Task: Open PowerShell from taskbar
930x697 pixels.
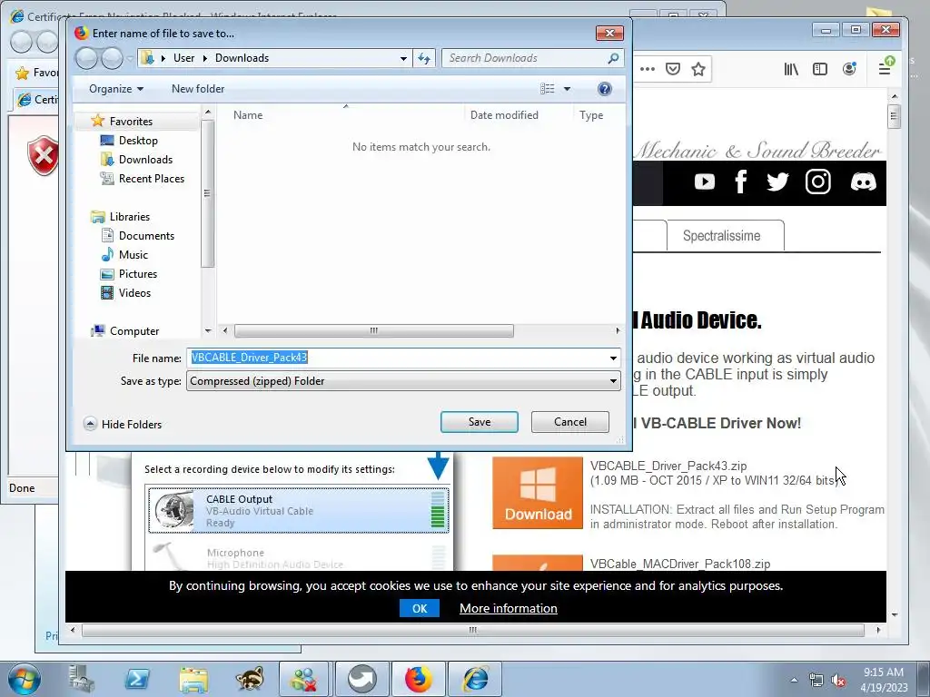Action: [x=138, y=679]
